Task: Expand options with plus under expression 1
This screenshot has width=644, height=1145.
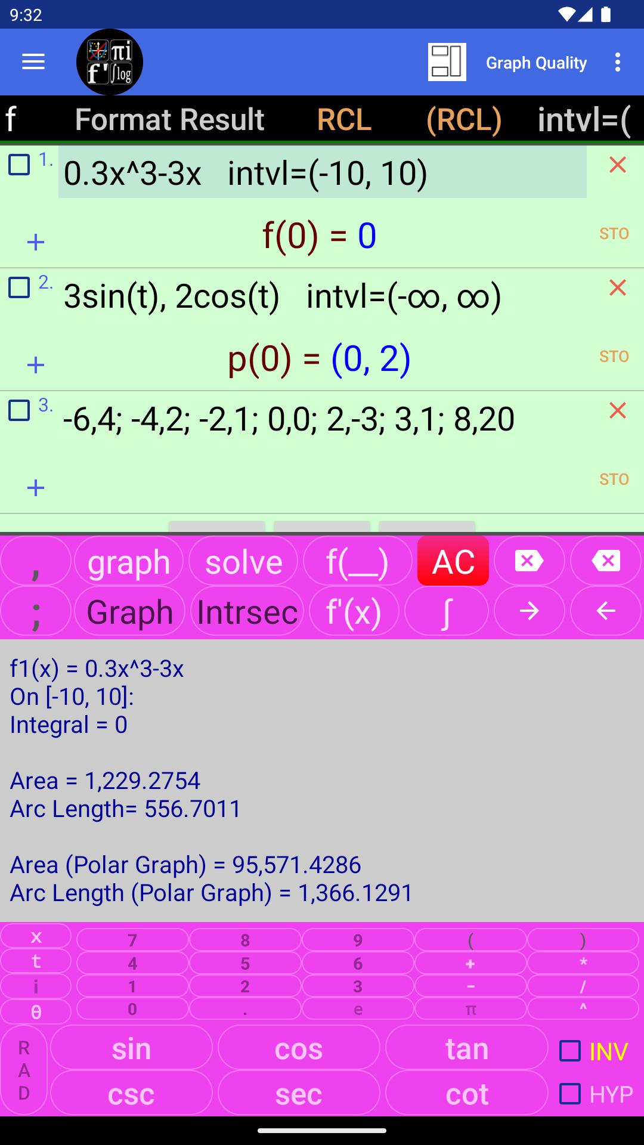Action: (36, 242)
